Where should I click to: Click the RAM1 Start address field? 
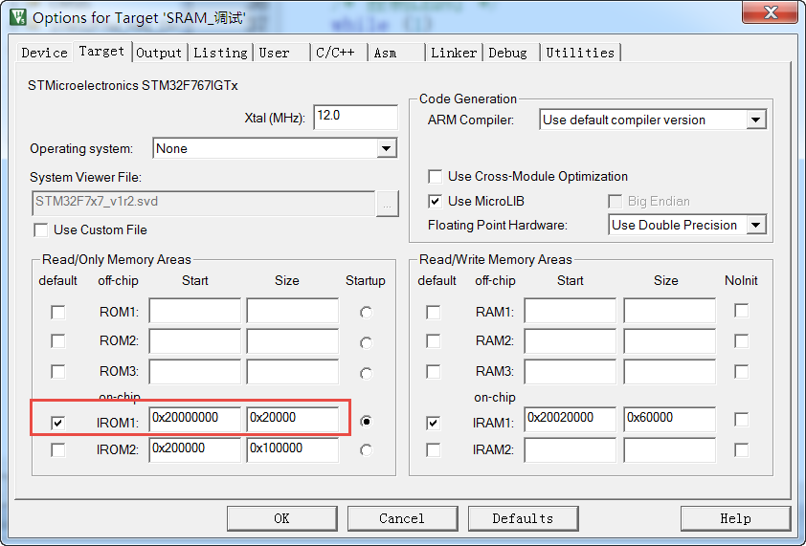coord(571,311)
